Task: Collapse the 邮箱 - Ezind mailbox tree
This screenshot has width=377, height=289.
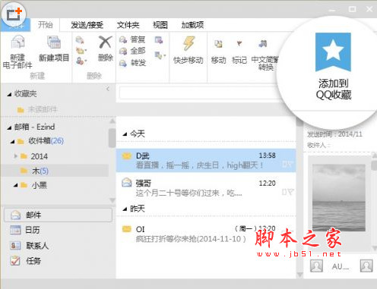Action: (x=9, y=127)
